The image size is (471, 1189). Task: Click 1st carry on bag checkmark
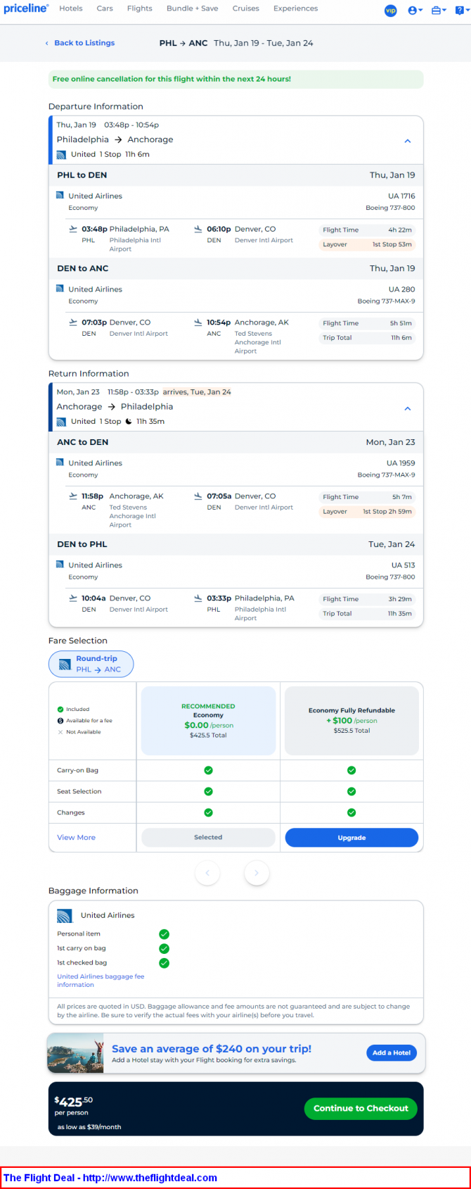pyautogui.click(x=164, y=948)
